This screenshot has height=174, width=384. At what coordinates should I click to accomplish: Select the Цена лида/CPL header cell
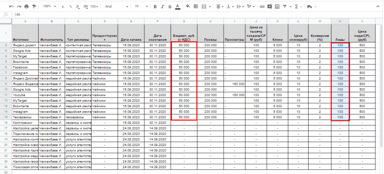(x=362, y=33)
